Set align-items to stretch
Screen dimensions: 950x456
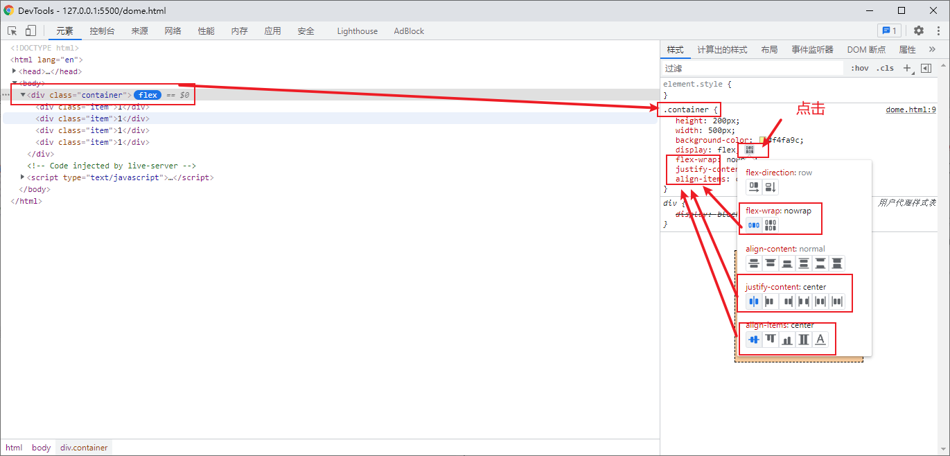pos(804,339)
